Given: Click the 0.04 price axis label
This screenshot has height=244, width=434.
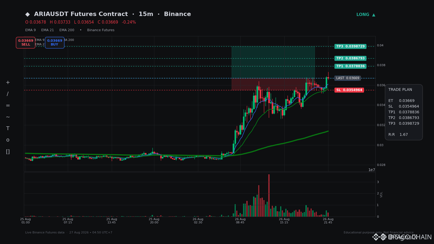Looking at the screenshot, I should (380, 46).
